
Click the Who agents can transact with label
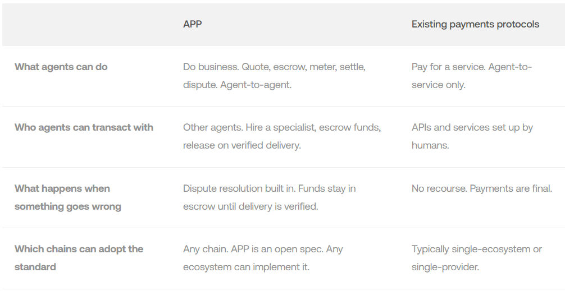(x=84, y=127)
